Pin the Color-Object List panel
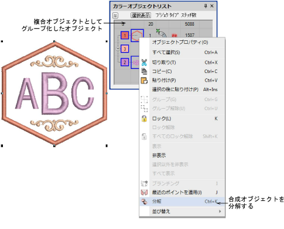This screenshot has width=284, height=229. pos(206,6)
